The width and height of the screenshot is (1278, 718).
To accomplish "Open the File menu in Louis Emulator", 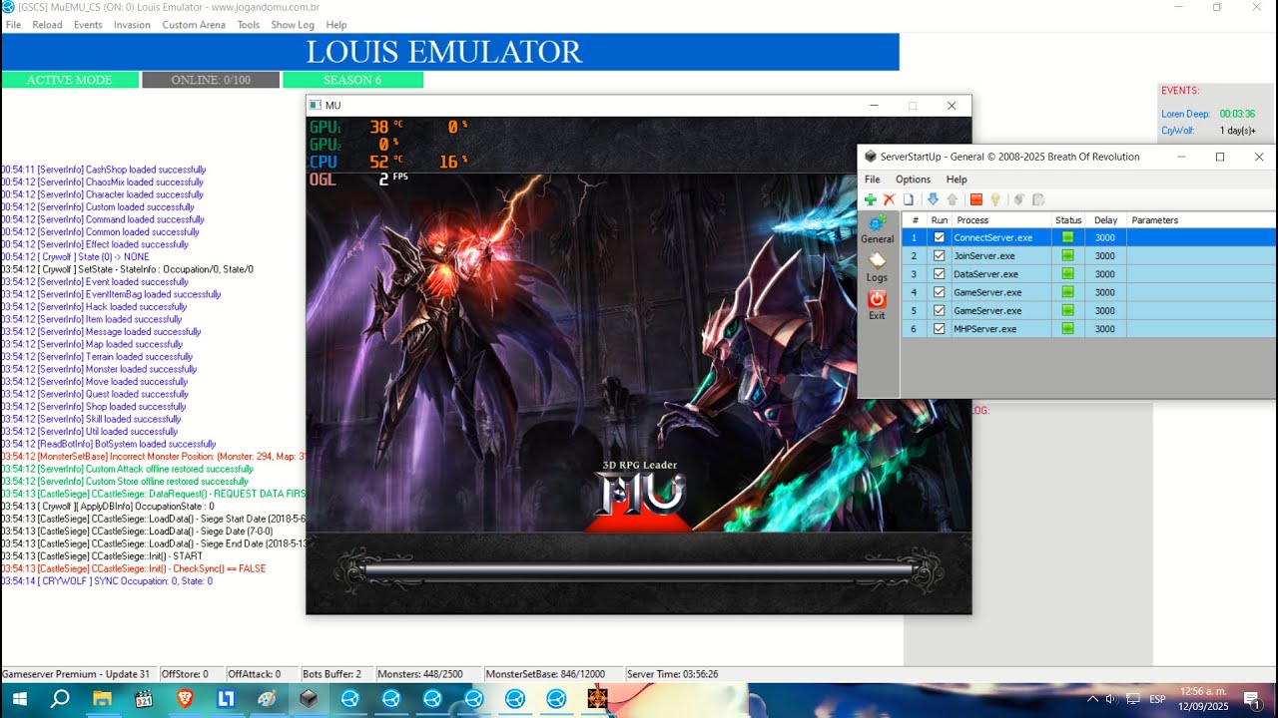I will tap(13, 25).
